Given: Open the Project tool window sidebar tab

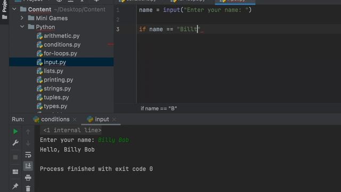Looking at the screenshot, I should 4,10.
